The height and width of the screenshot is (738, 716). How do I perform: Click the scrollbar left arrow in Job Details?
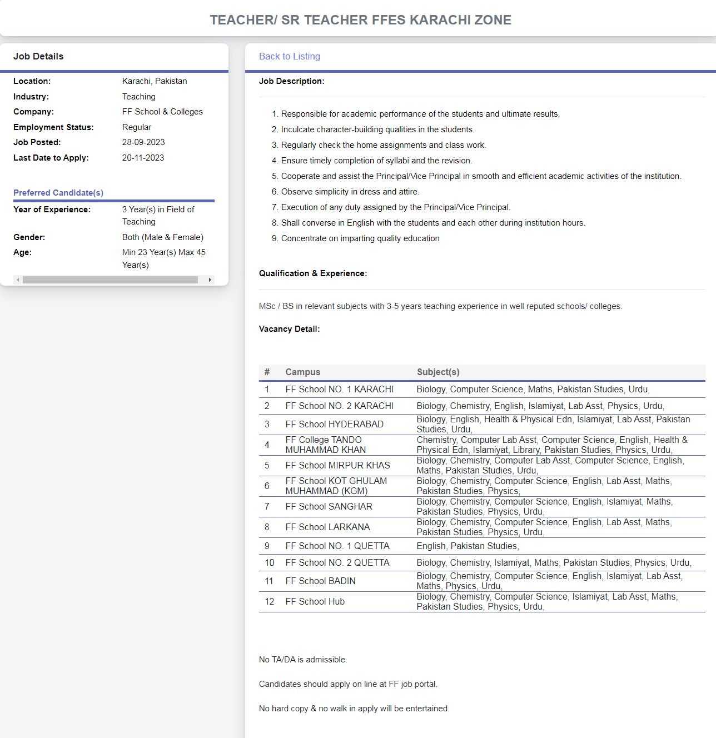tap(18, 280)
